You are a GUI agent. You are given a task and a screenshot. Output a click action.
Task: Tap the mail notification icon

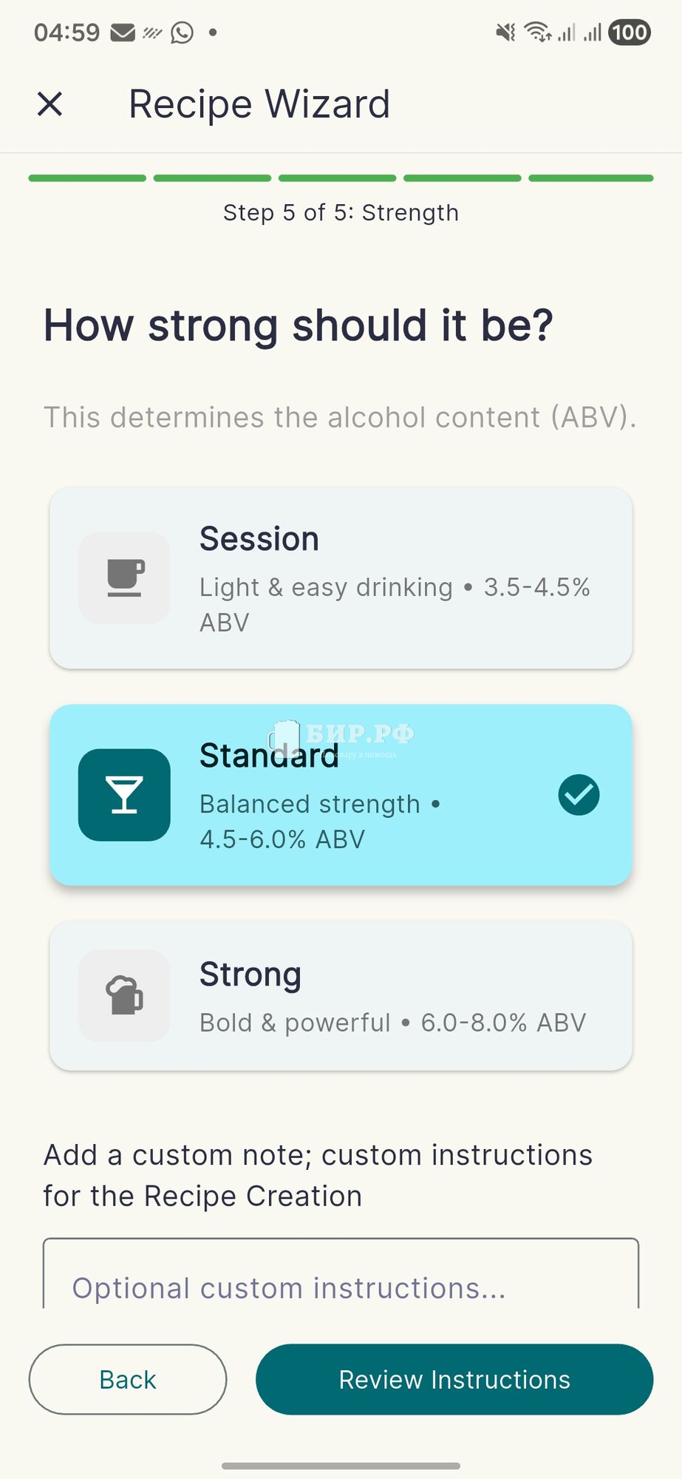coord(123,33)
